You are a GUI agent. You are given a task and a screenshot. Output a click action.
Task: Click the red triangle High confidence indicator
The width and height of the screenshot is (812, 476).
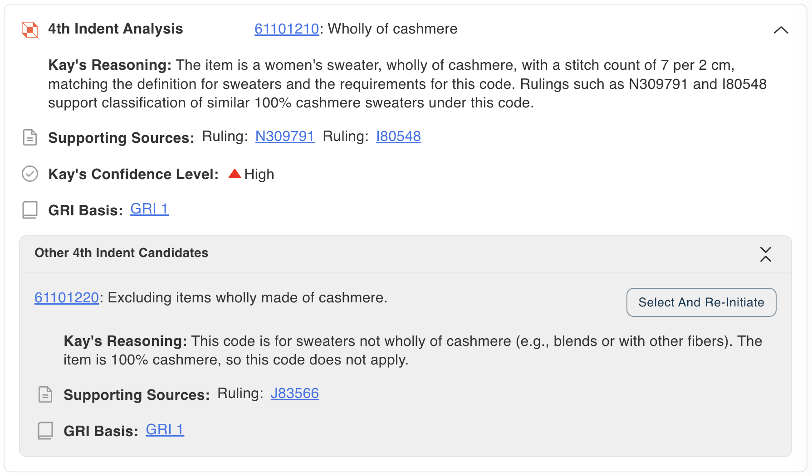coord(235,174)
